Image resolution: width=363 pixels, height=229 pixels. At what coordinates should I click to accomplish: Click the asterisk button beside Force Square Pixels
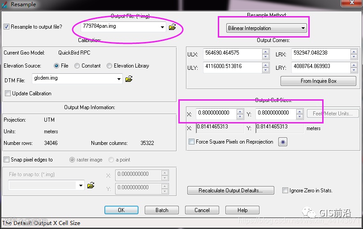[x=283, y=142]
